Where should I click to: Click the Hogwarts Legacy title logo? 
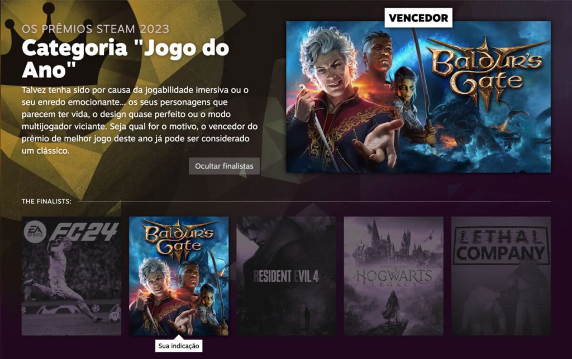coord(393,277)
